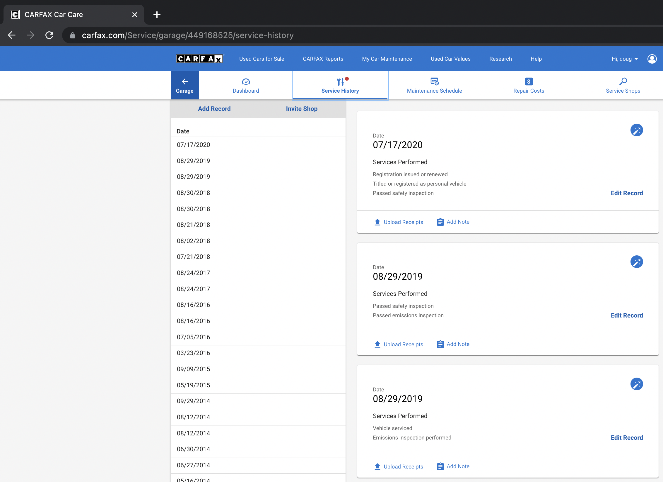663x482 pixels.
Task: Click Edit Record on Vehicle serviced card
Action: point(627,438)
